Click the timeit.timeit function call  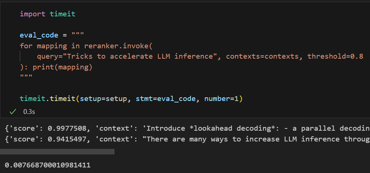(x=48, y=99)
